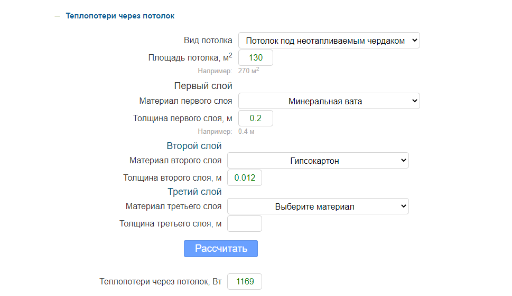Screen dimensions: 512x296
Task: Click the Площадь потолка input field
Action: point(255,57)
